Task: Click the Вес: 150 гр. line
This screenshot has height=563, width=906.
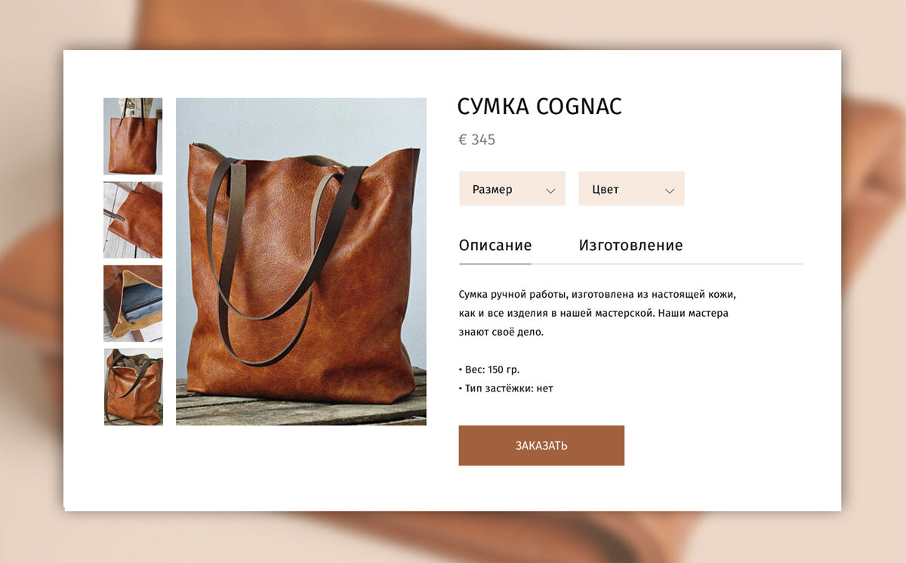Action: tap(489, 370)
